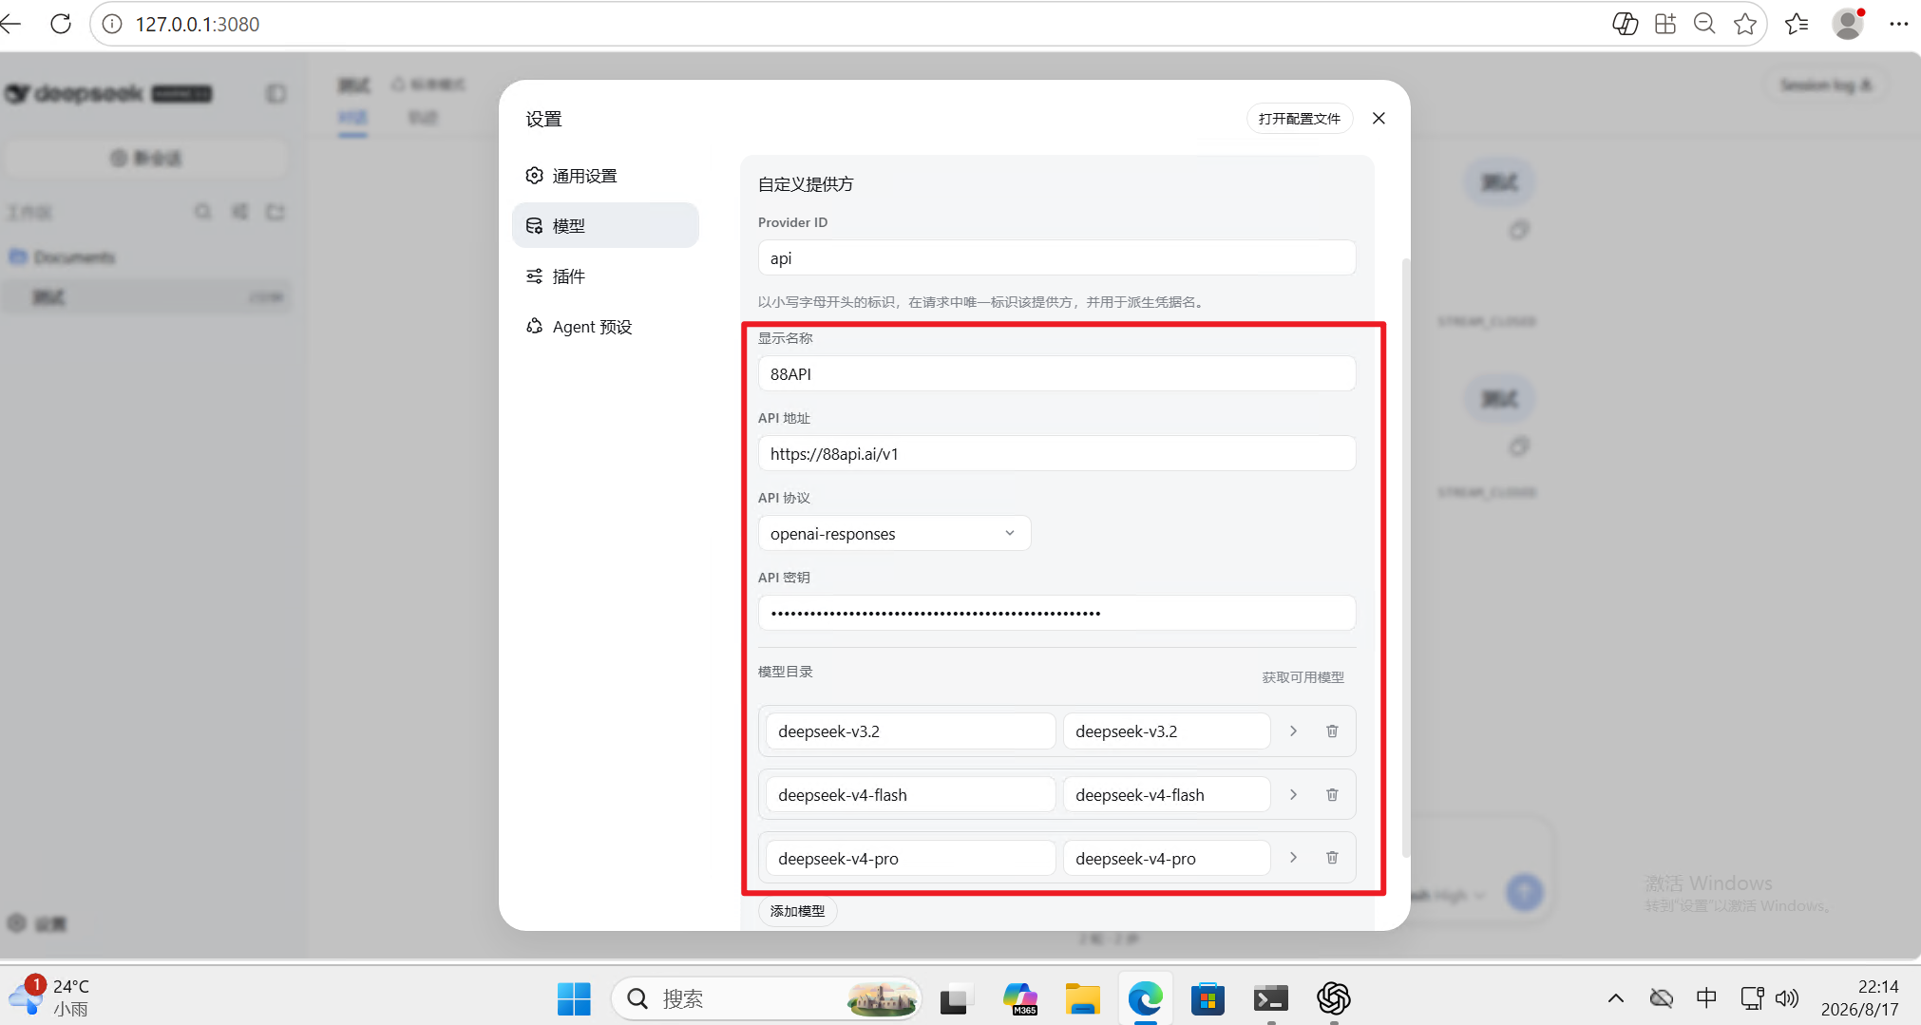Click the deepseek-v4-flash model ID field
1921x1025 pixels.
point(910,794)
